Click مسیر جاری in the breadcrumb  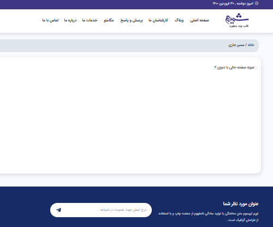tap(236, 45)
